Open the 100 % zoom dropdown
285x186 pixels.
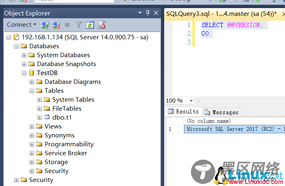(x=191, y=100)
